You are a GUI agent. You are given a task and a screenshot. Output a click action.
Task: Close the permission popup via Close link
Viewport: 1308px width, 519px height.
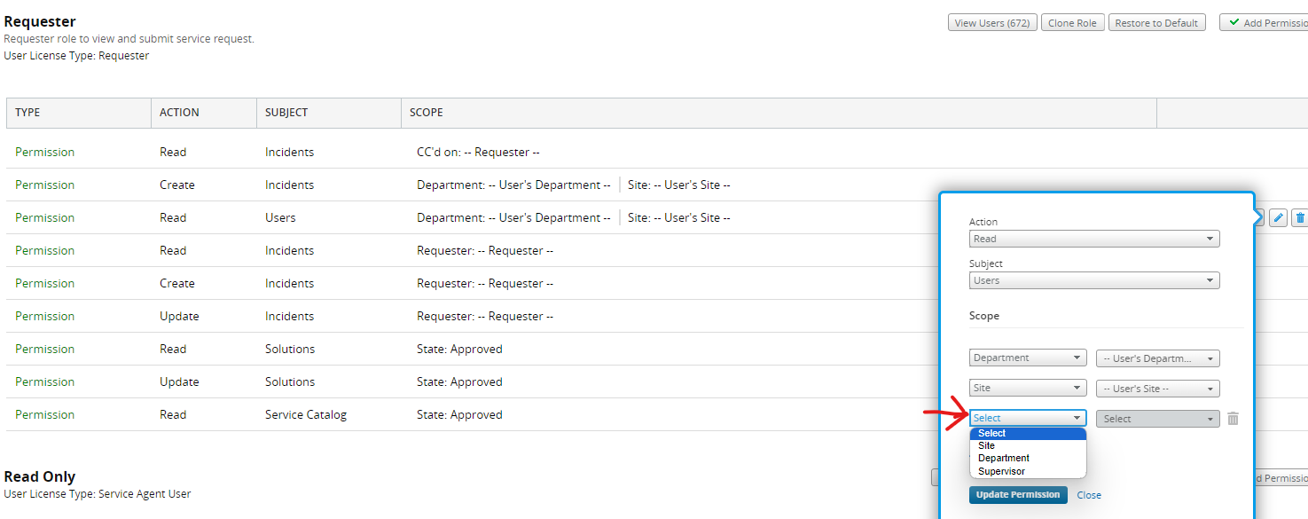tap(1089, 495)
